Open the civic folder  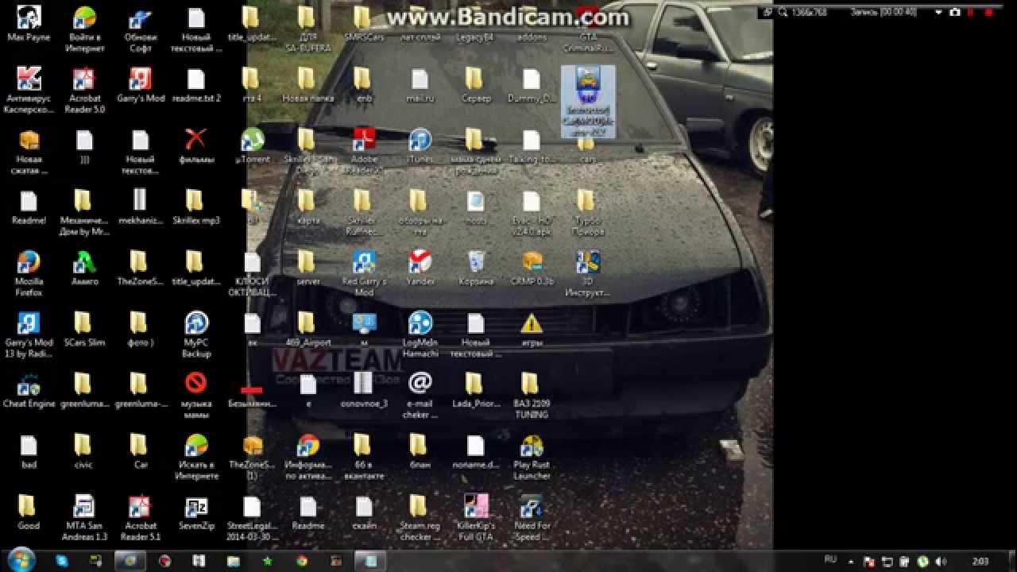pyautogui.click(x=84, y=451)
